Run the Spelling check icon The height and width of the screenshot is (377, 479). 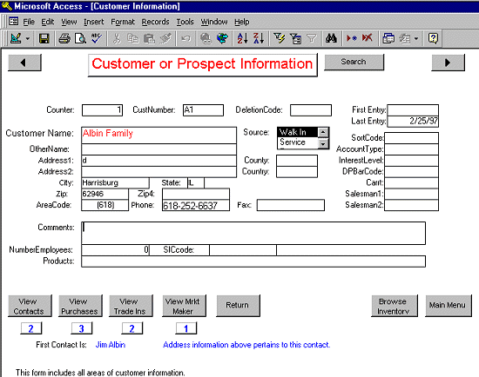(x=97, y=39)
